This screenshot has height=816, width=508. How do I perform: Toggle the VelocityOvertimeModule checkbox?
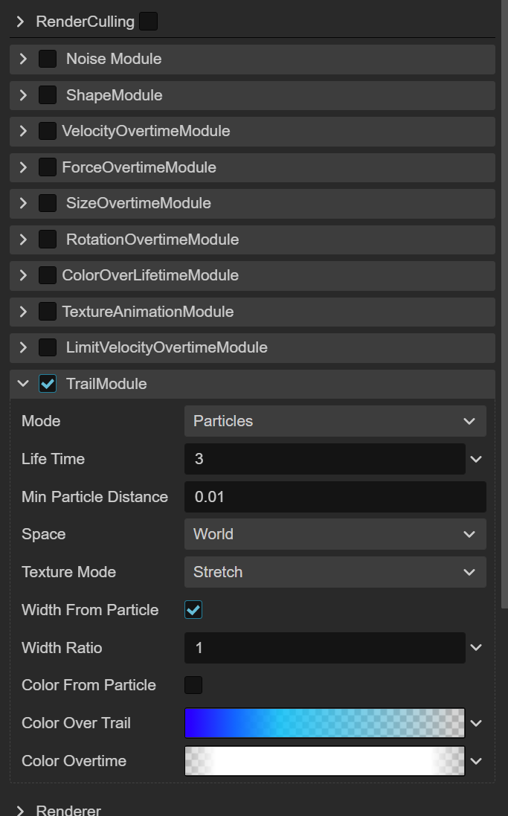(x=48, y=131)
